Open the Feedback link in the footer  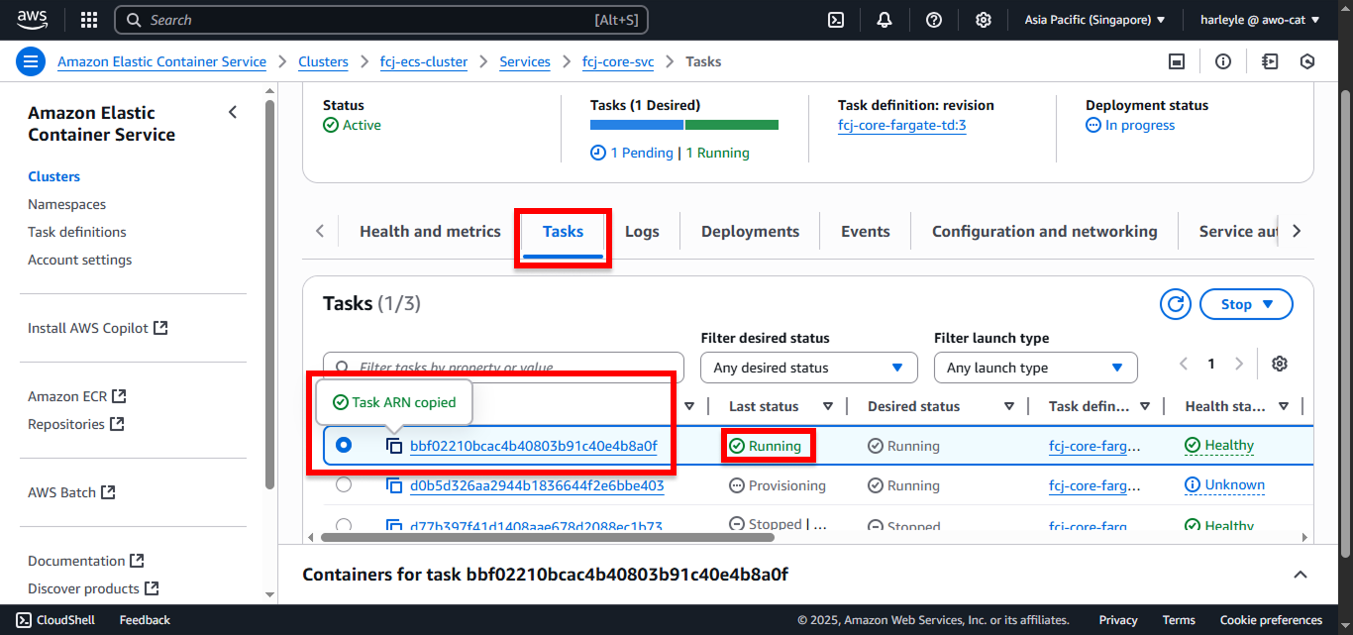145,620
